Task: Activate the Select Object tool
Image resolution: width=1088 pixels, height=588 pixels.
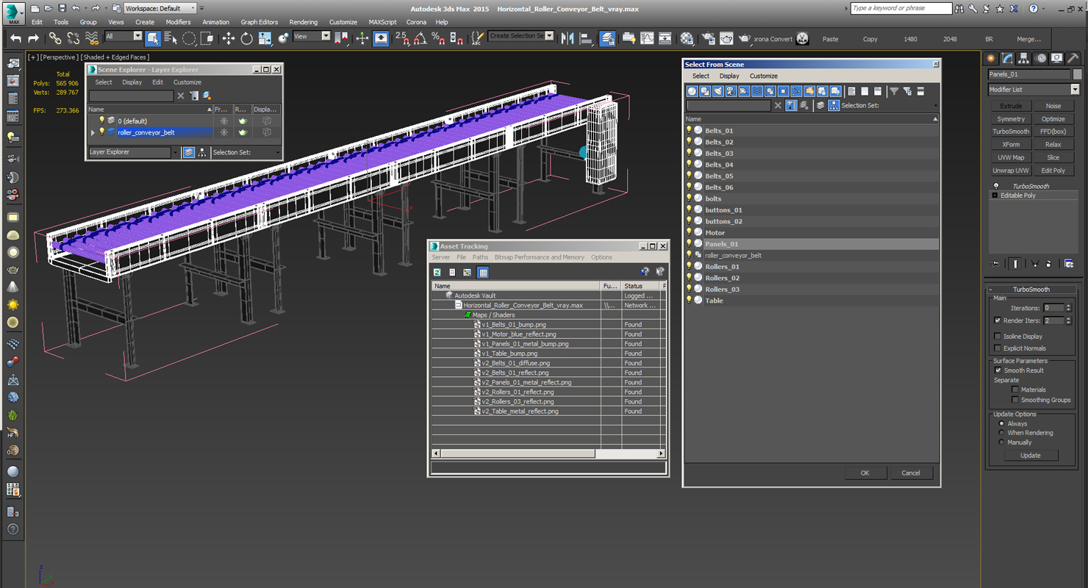Action: click(x=153, y=38)
